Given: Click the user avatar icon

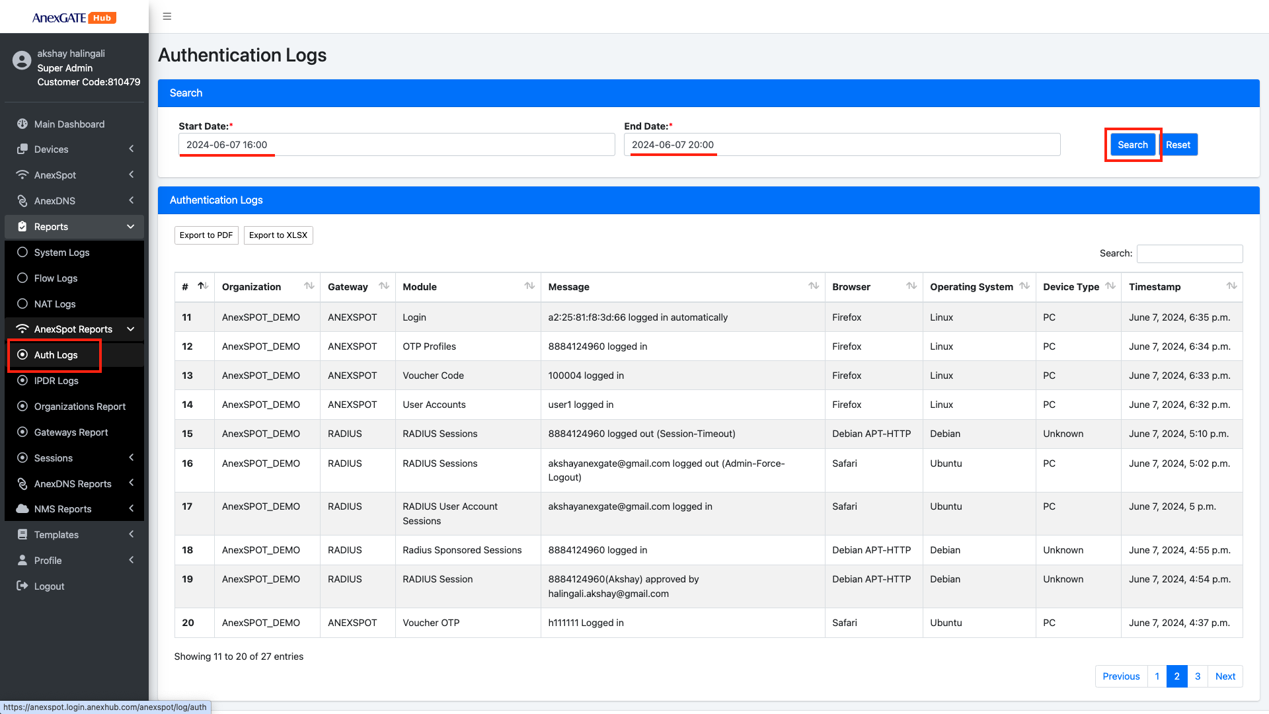Looking at the screenshot, I should [22, 61].
